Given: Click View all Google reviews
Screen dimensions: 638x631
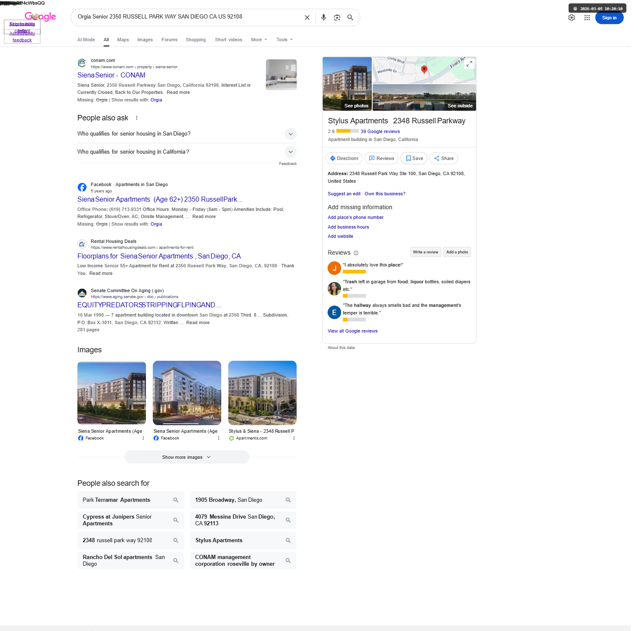Looking at the screenshot, I should [352, 331].
